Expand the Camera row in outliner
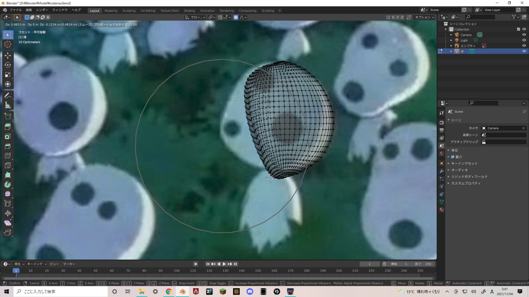 coord(451,35)
